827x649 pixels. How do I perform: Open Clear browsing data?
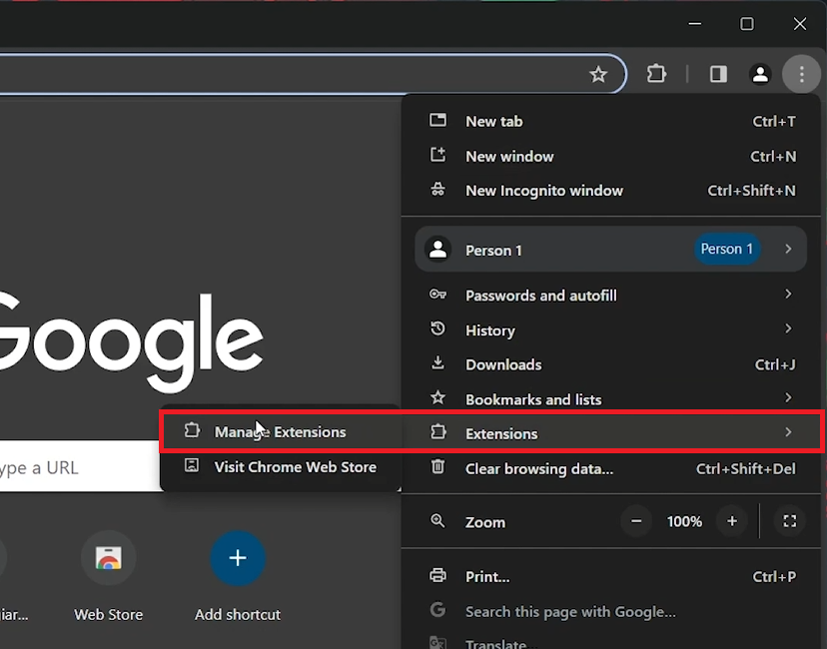[x=539, y=469]
